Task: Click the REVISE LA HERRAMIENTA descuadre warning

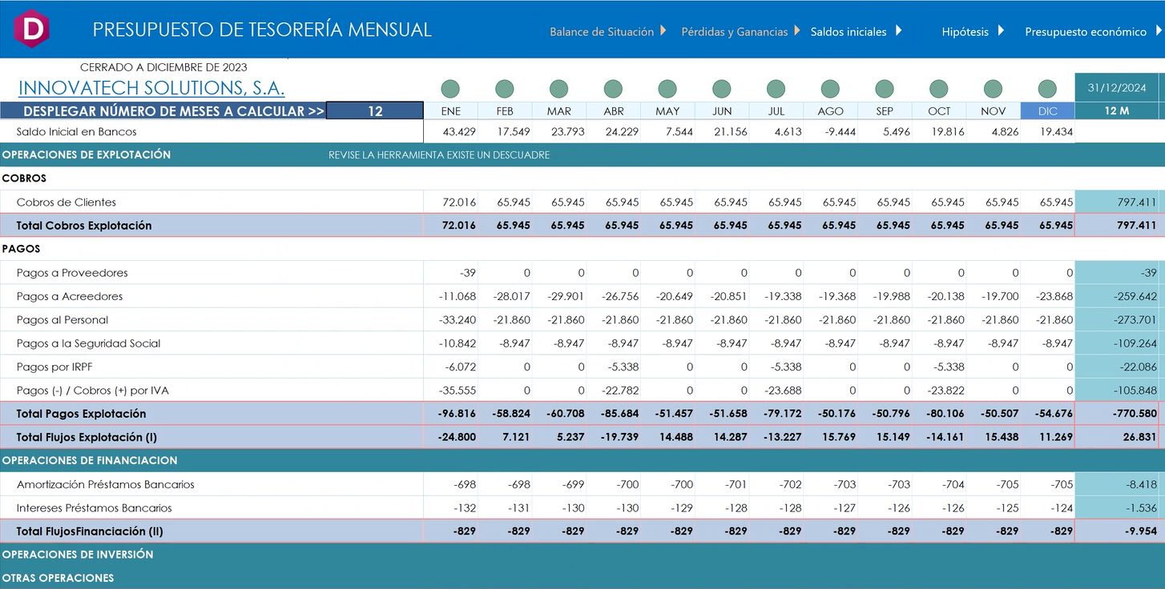Action: click(439, 154)
